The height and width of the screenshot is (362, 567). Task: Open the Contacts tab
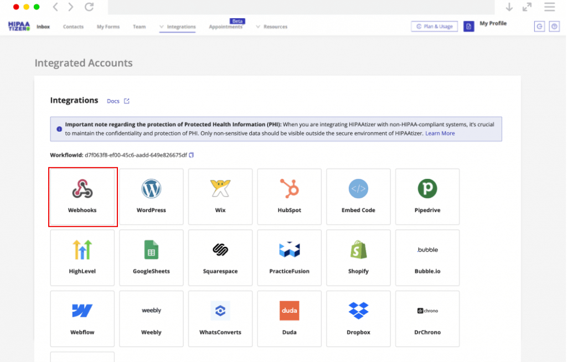(73, 27)
